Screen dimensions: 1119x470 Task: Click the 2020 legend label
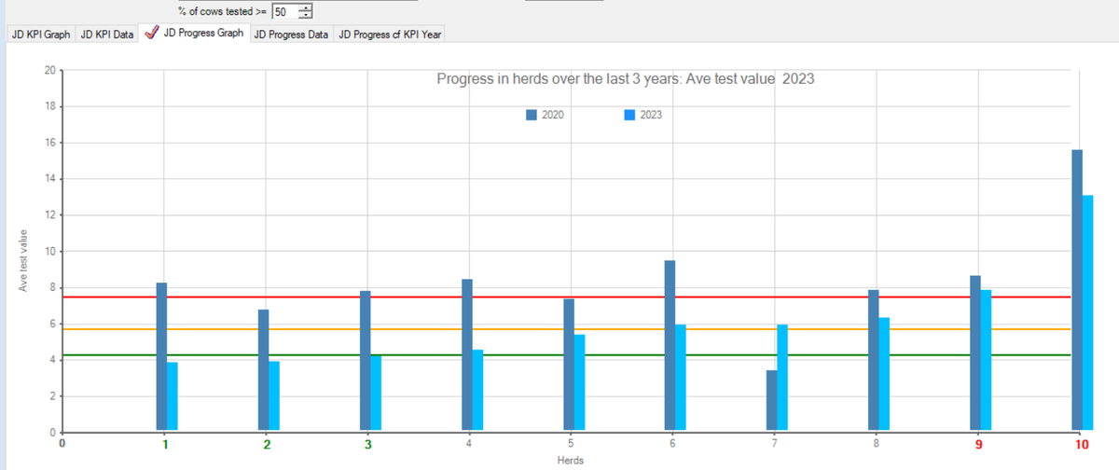click(x=552, y=115)
